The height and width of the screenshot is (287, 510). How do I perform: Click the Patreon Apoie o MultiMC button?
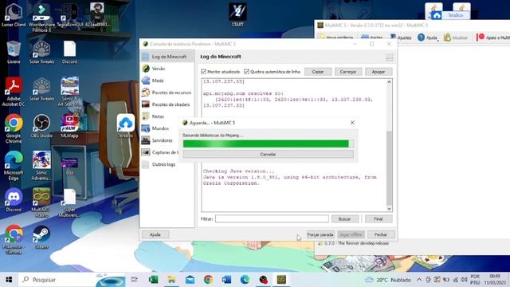(x=492, y=37)
